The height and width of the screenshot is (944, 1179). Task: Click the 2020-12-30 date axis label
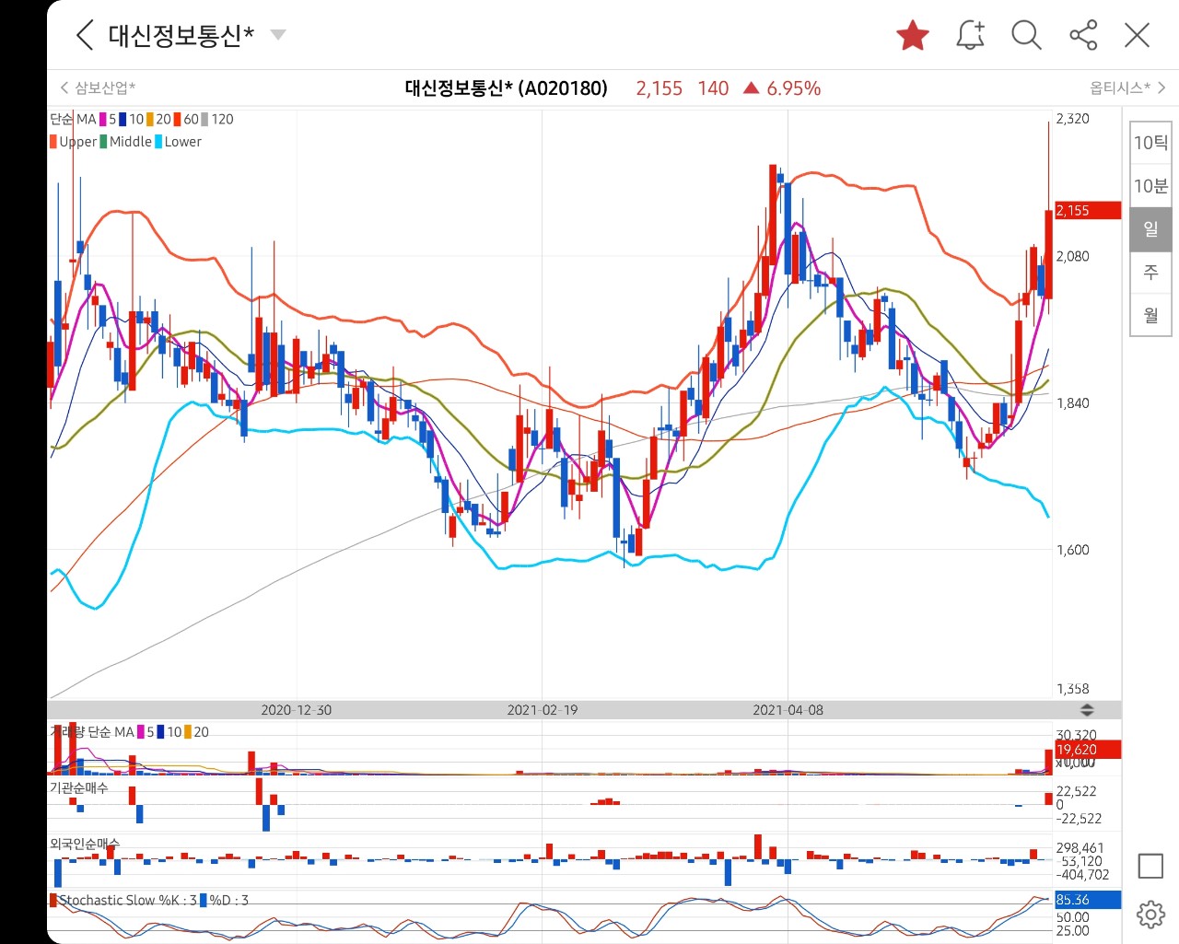[x=297, y=710]
